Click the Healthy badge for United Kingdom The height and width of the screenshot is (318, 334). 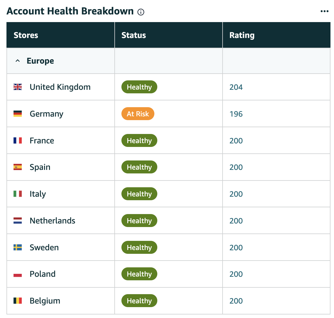point(139,87)
